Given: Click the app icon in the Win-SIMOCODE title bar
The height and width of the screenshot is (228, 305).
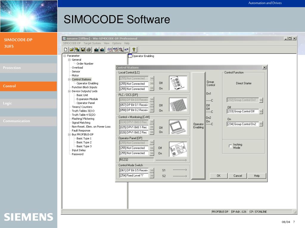Looking at the screenshot, I should pos(64,38).
